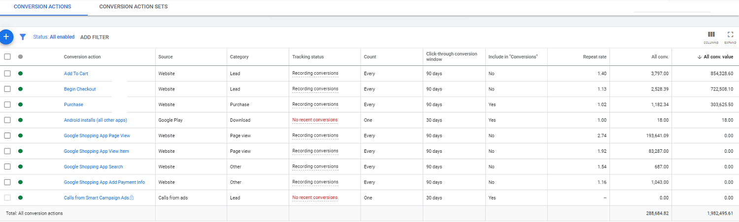
Task: Open Google Shopping App Add Payment Info link
Action: (x=104, y=182)
